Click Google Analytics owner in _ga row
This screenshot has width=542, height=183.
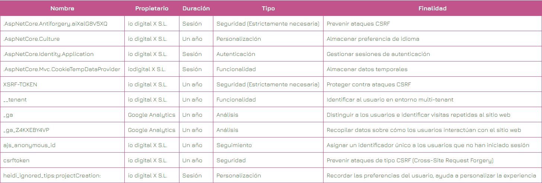click(152, 115)
